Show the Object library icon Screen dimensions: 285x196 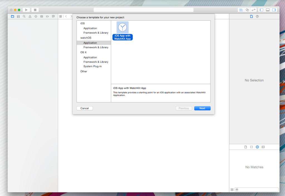(x=257, y=147)
